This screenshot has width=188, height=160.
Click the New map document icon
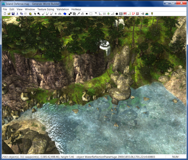(x=5, y=14)
